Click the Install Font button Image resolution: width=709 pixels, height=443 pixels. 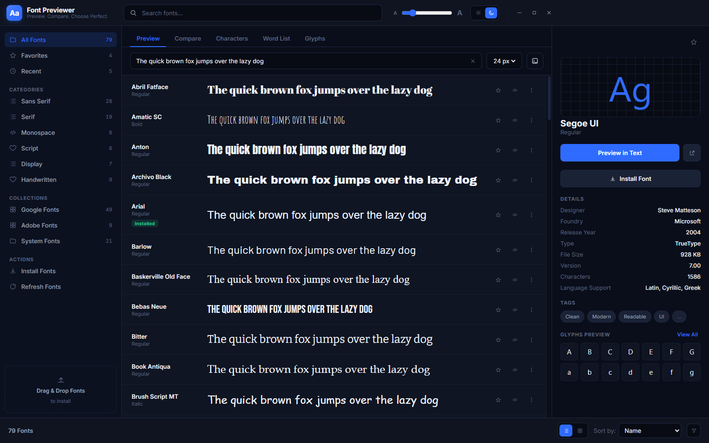[x=631, y=179]
